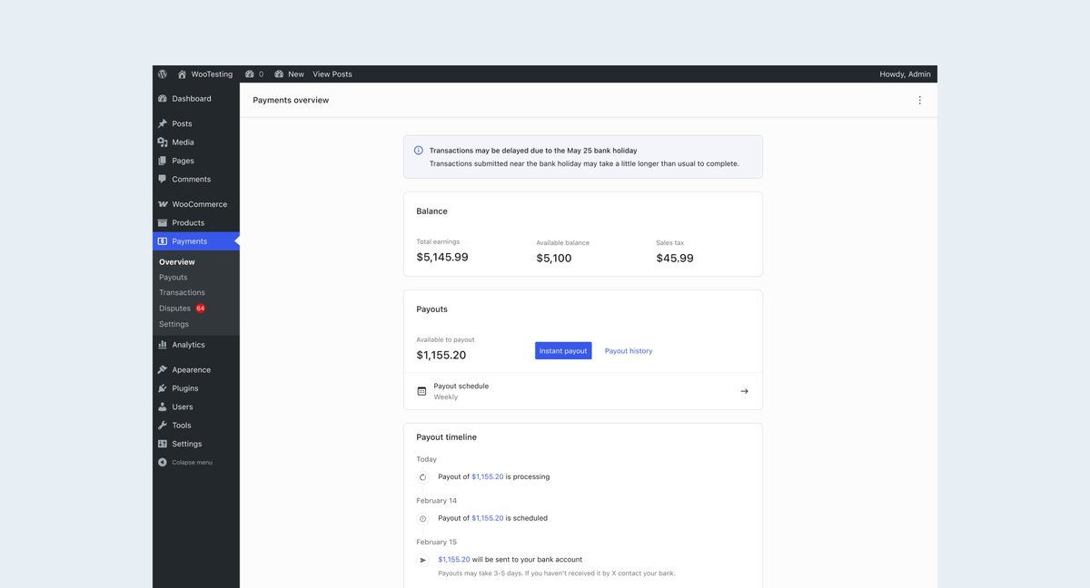The image size is (1090, 588).
Task: Click the Comments bubble icon in sidebar
Action: (x=163, y=180)
